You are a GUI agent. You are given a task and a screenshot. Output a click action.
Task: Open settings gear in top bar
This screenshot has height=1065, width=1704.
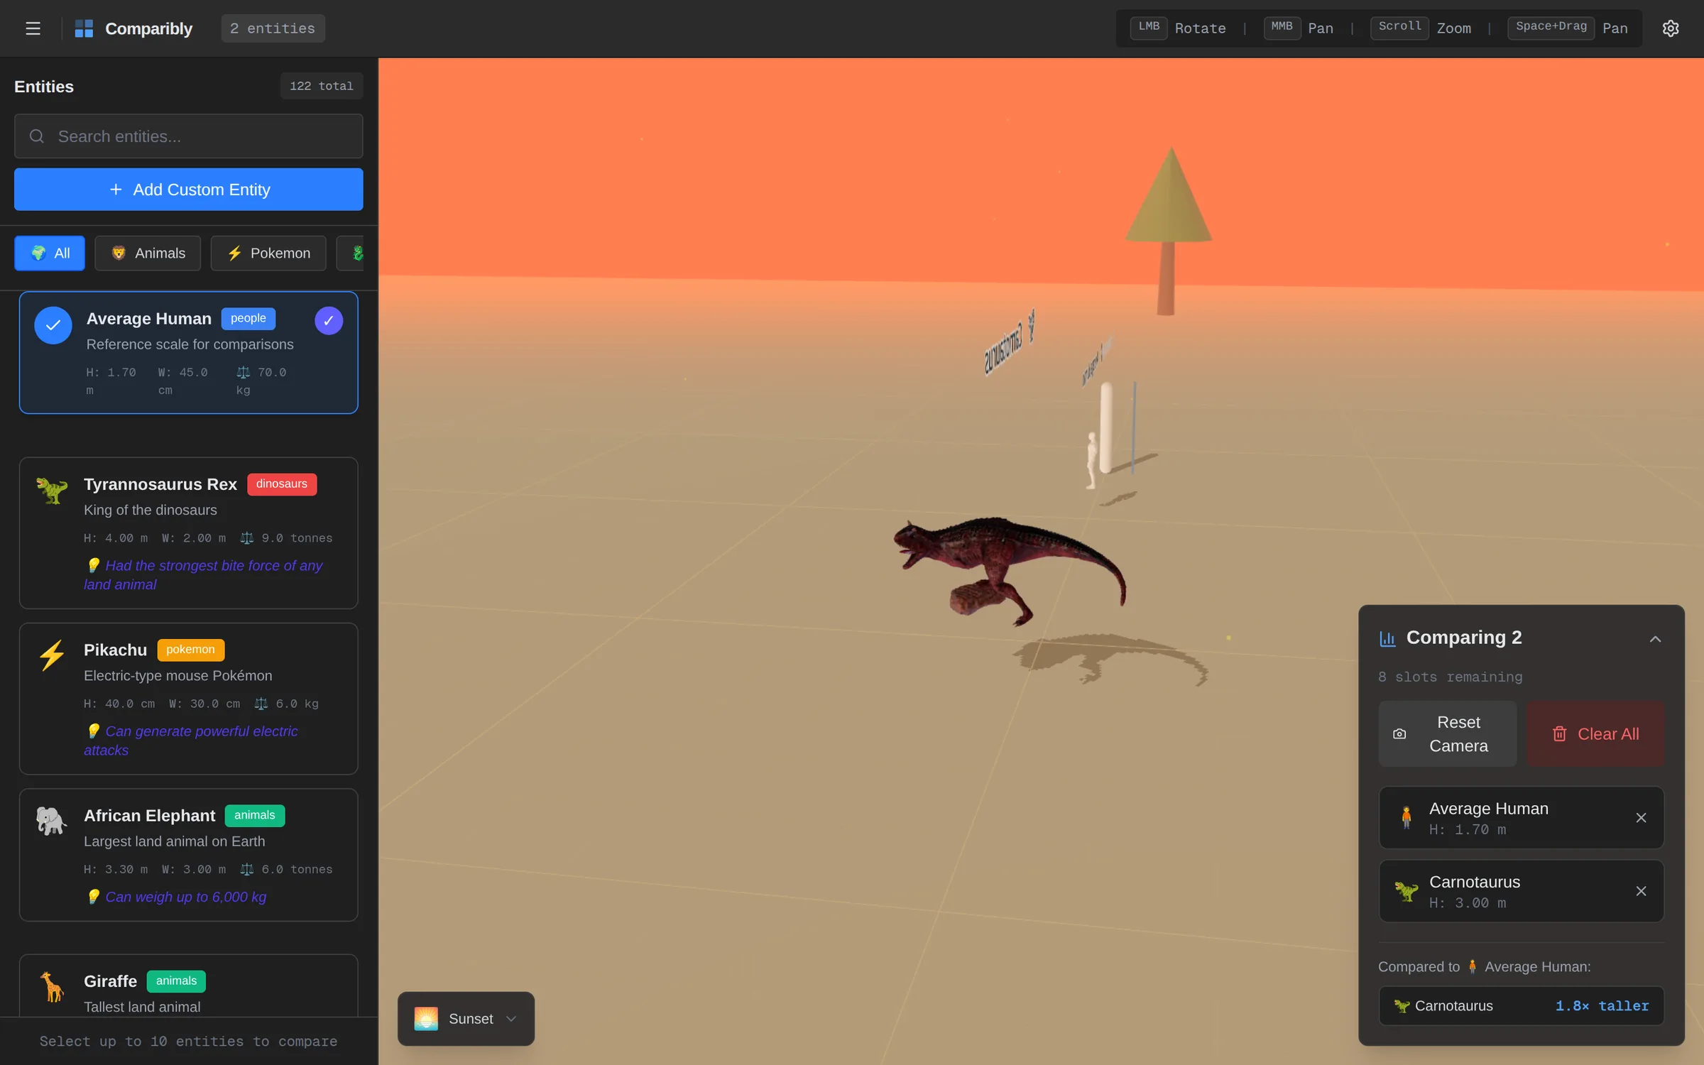[1671, 28]
